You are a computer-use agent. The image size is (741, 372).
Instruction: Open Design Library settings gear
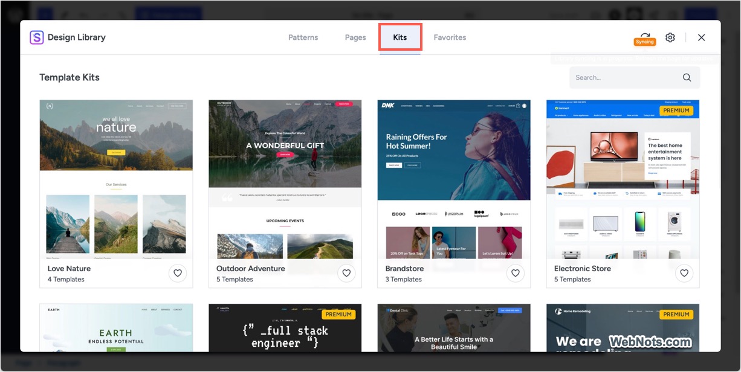click(x=670, y=37)
